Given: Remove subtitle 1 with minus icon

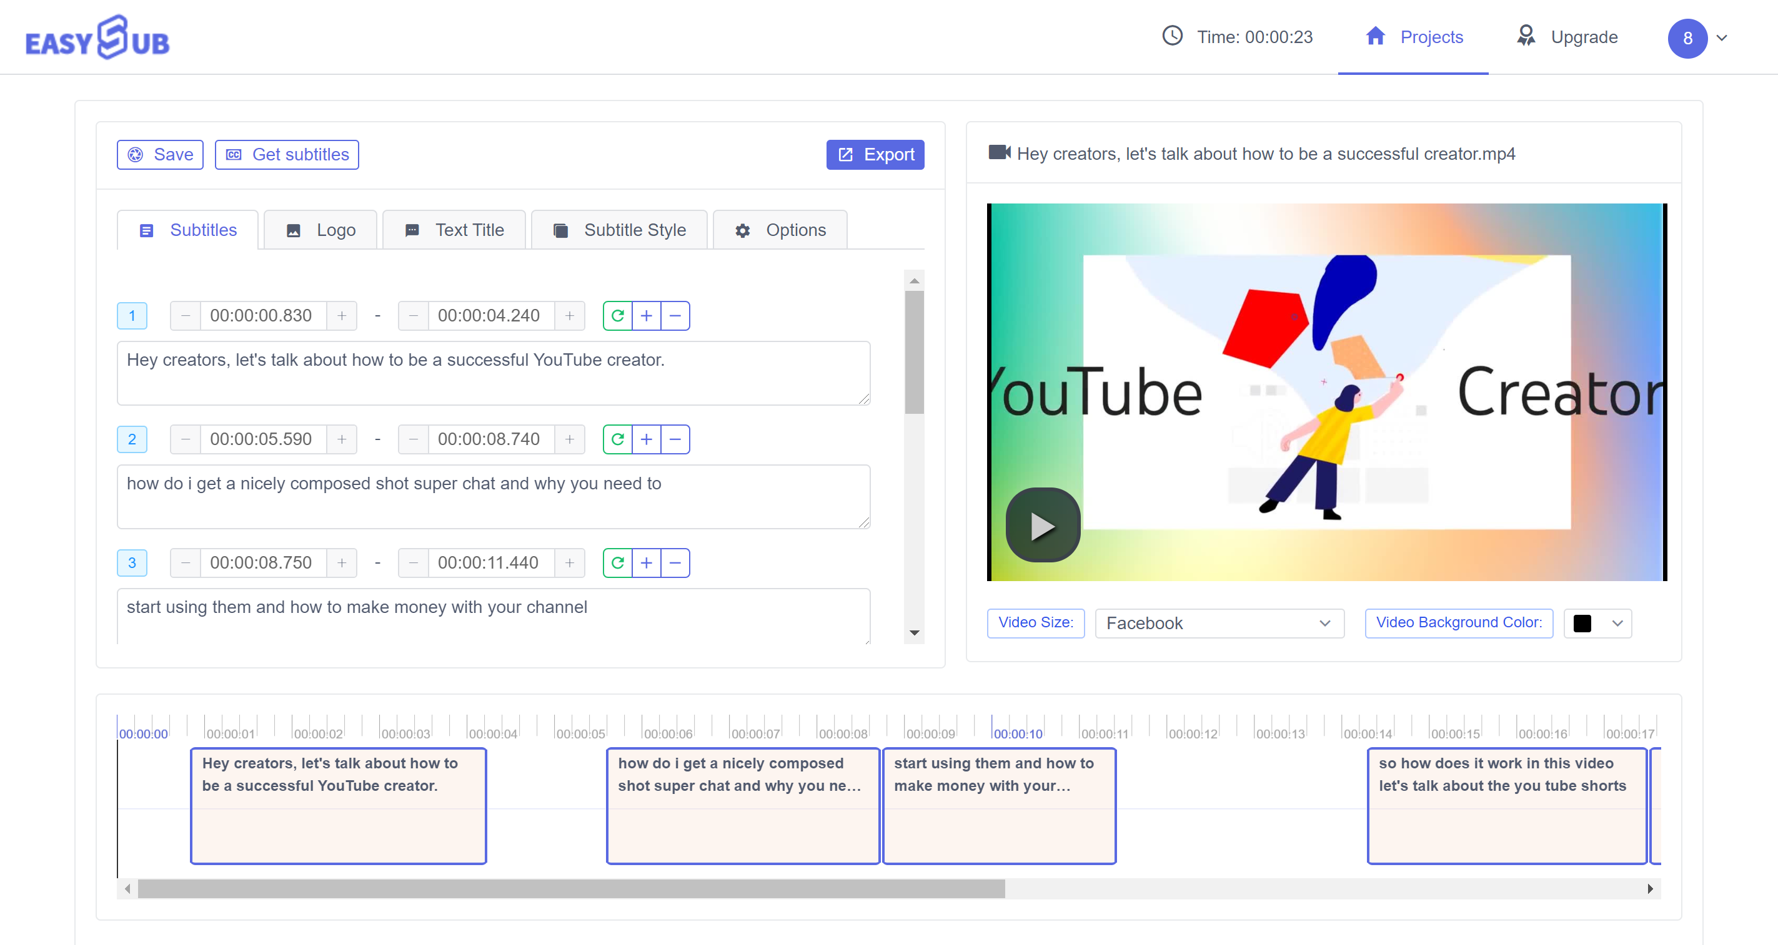Looking at the screenshot, I should [x=675, y=316].
